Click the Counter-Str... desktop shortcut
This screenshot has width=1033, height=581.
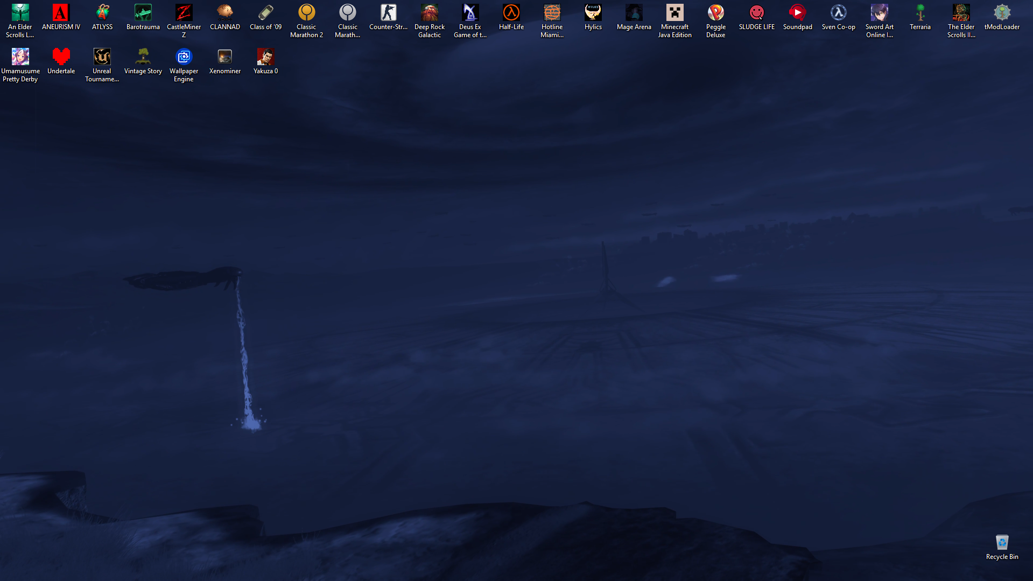(389, 17)
